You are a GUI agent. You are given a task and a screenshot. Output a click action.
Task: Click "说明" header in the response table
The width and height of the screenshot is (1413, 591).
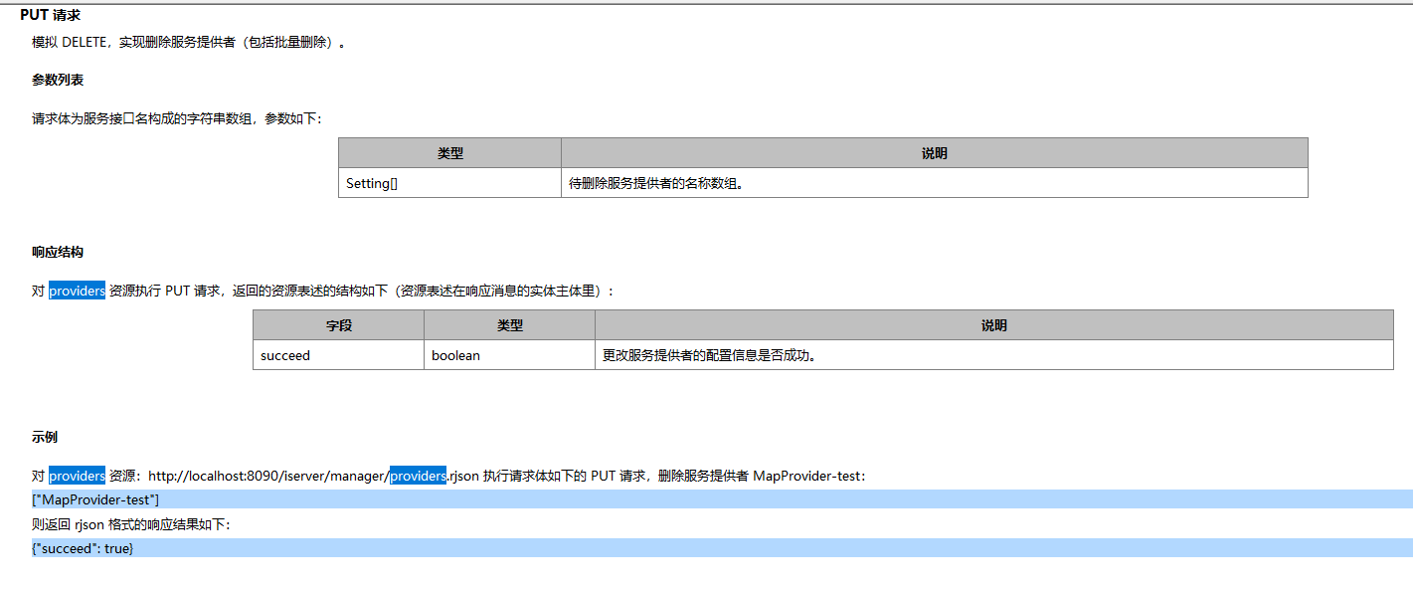(x=993, y=325)
